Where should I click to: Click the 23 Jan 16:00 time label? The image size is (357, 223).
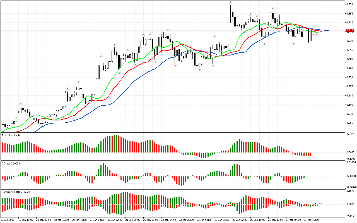click(x=222, y=220)
